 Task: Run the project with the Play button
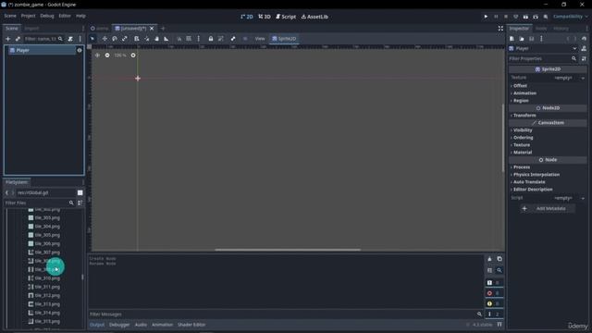[486, 17]
